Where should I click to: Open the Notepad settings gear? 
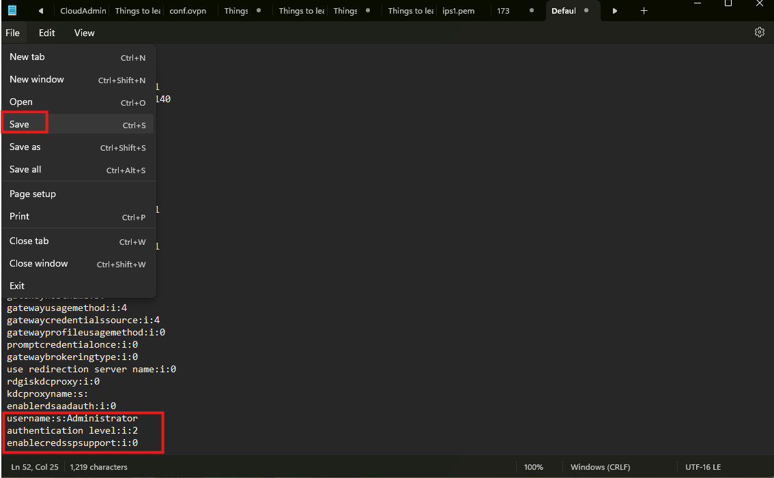759,32
